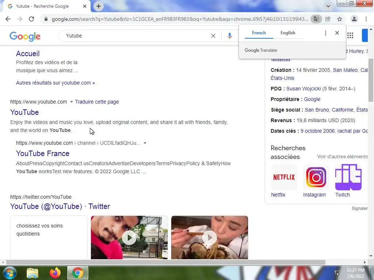Open Autres résultats sur youtube.com link
374x280 pixels.
[x=56, y=83]
